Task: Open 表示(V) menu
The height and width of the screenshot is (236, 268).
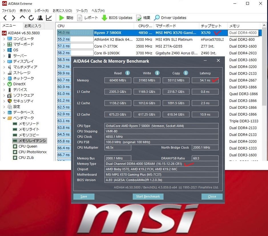Action: 25,11
